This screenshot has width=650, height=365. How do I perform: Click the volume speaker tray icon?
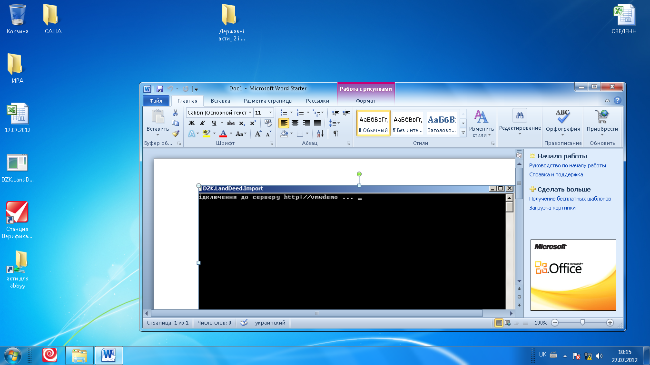tap(599, 355)
